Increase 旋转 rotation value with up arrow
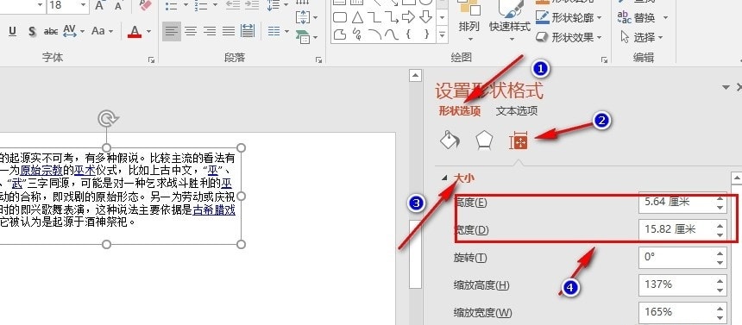 coord(720,254)
